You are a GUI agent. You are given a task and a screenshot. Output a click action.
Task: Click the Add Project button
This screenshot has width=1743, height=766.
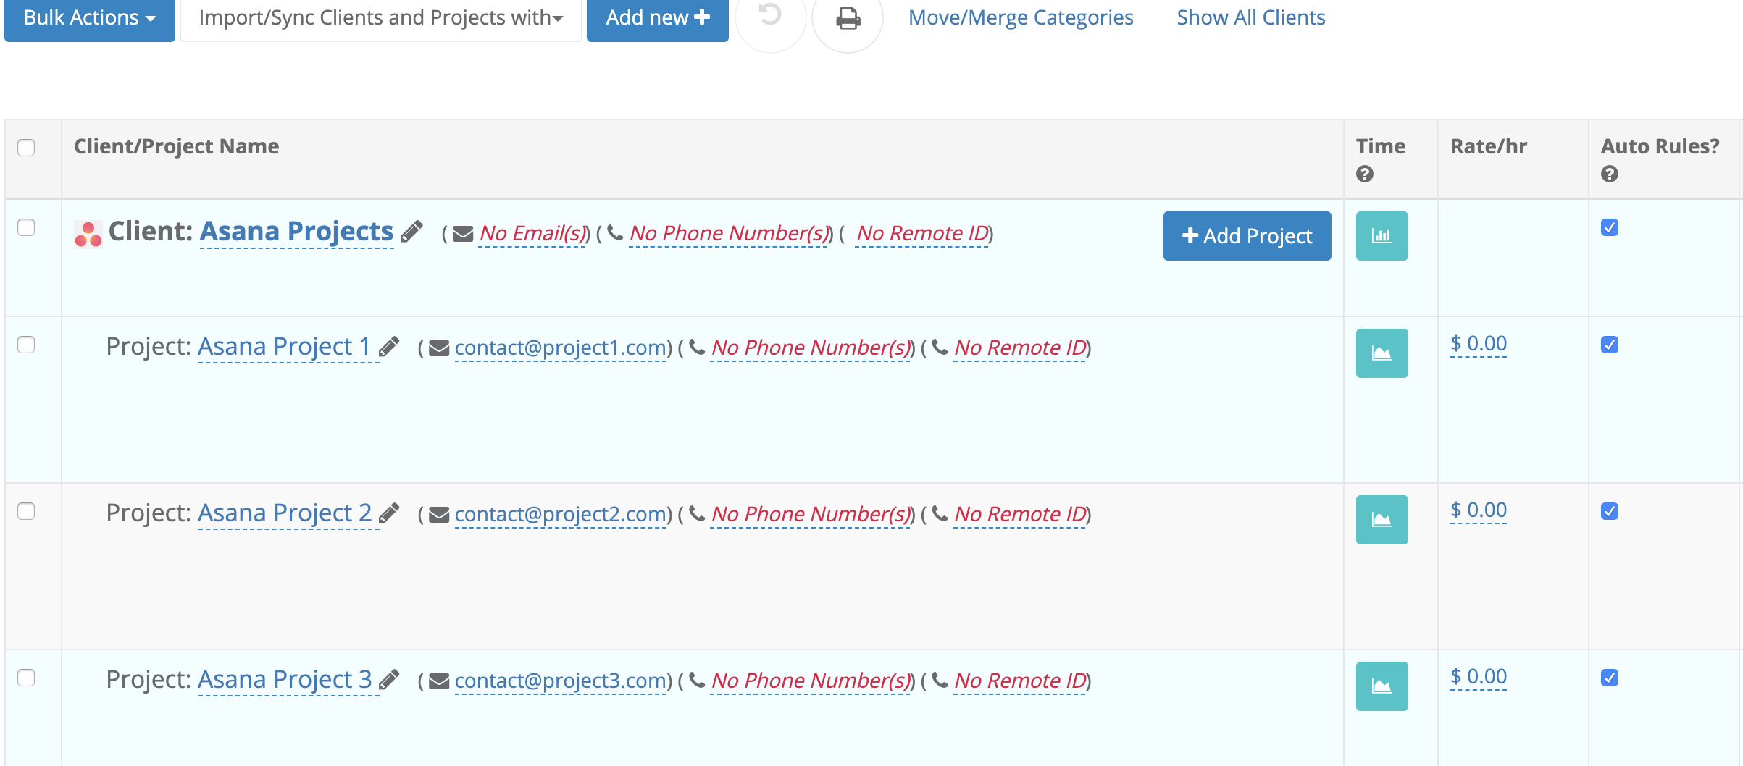click(1247, 236)
